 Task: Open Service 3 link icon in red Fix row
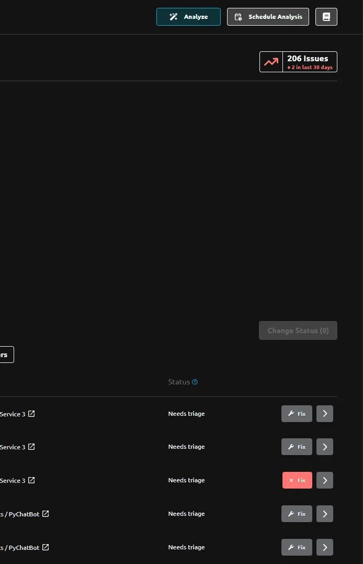pos(31,480)
